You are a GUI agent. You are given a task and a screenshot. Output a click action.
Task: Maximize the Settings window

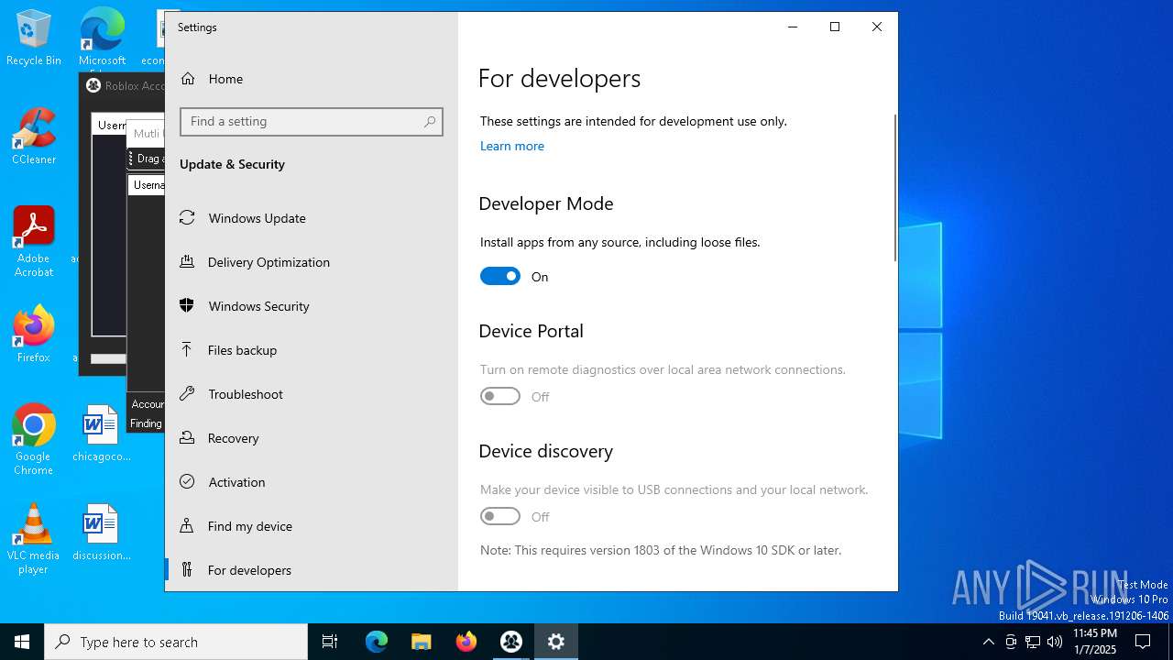[x=835, y=27]
